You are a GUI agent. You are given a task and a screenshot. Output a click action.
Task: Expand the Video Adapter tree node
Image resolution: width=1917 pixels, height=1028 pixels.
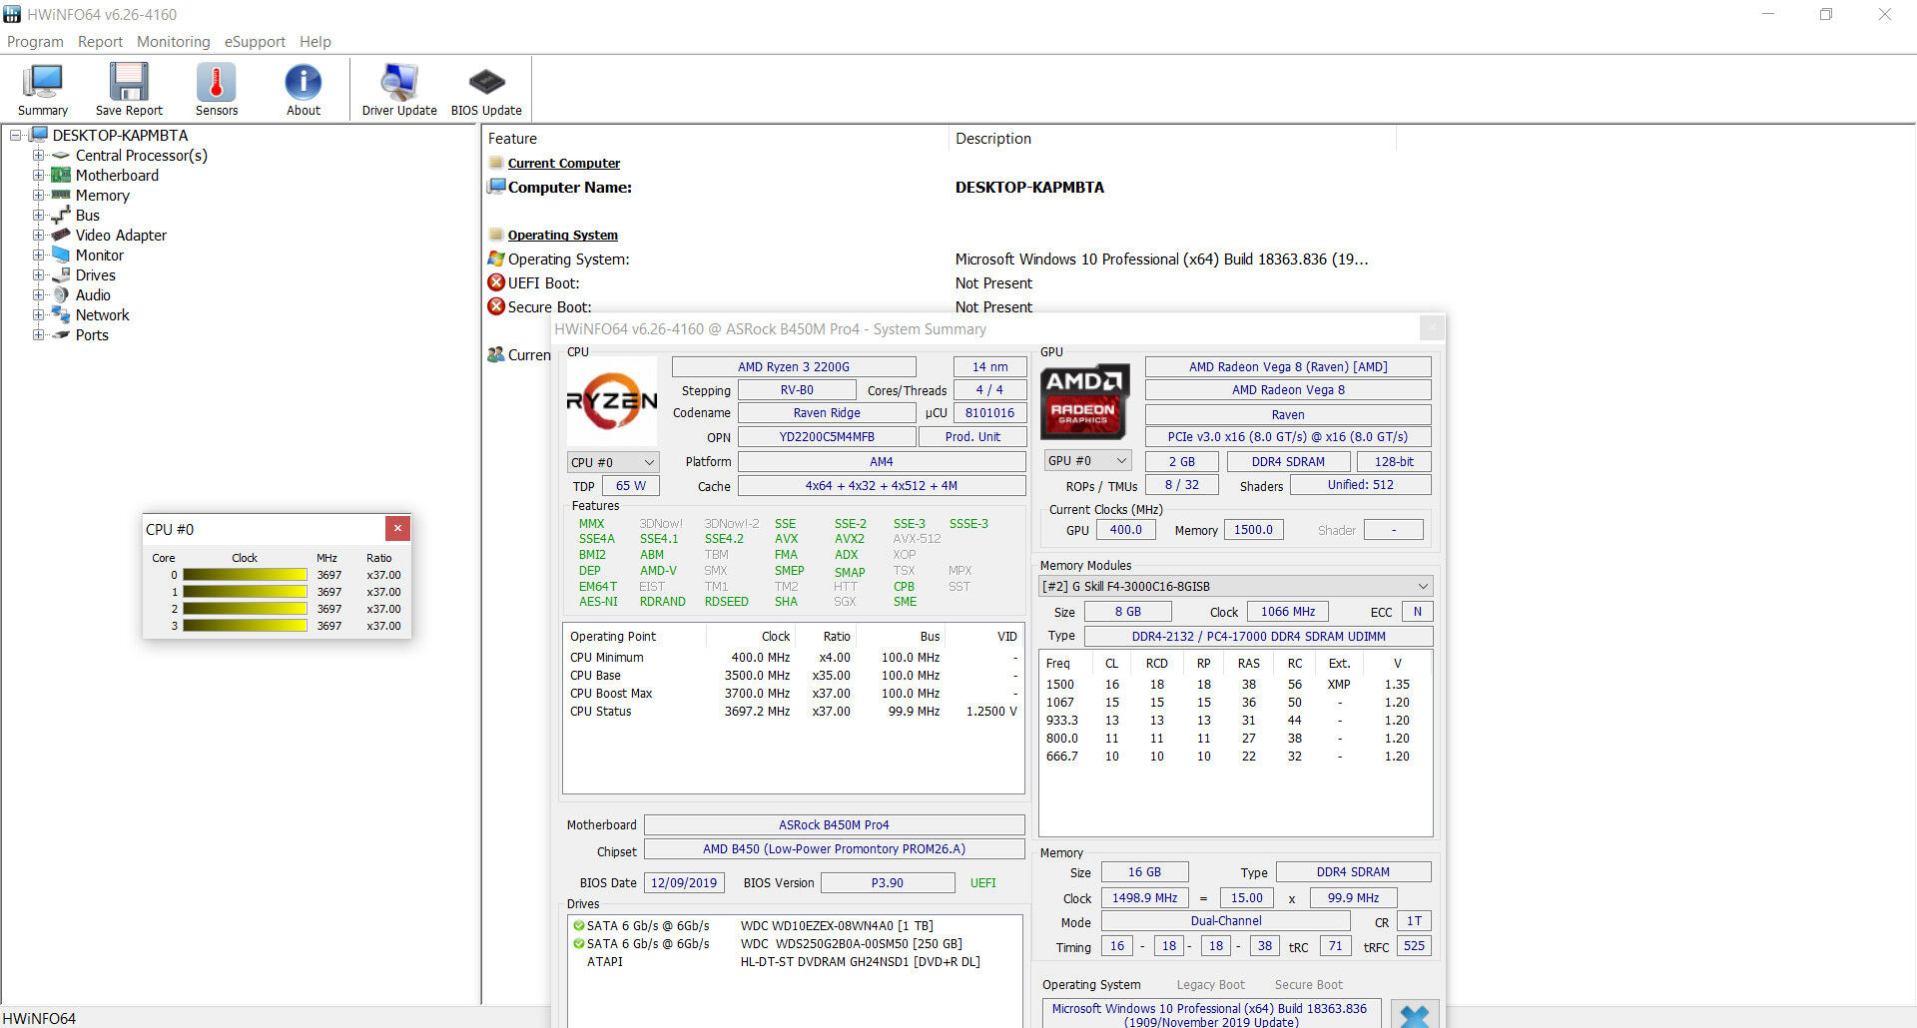(x=38, y=235)
